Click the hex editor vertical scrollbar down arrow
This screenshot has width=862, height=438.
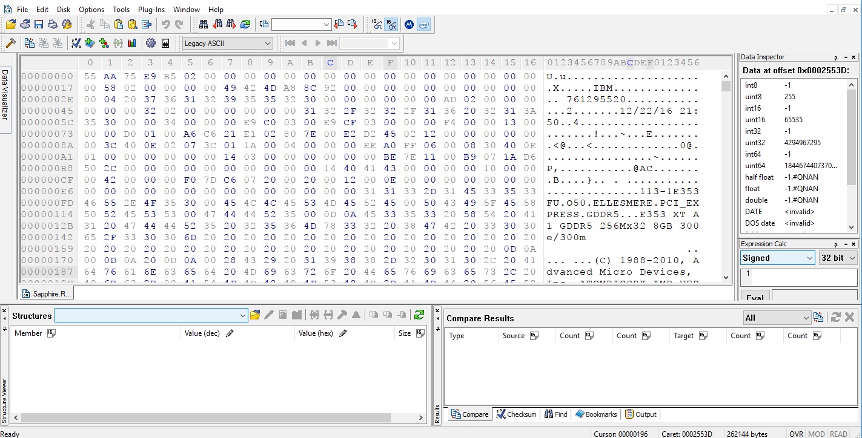[x=726, y=277]
